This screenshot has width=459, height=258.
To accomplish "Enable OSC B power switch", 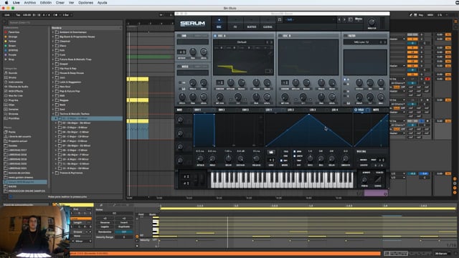I will pos(280,36).
